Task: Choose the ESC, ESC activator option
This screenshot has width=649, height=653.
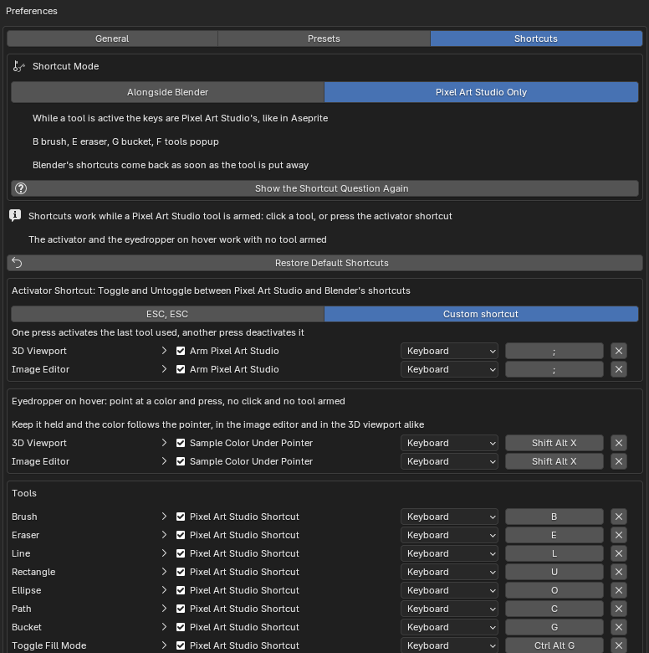Action: point(167,314)
